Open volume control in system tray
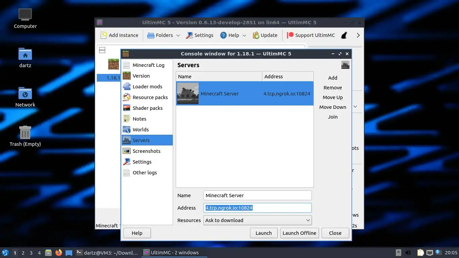Image resolution: width=459 pixels, height=258 pixels. click(408, 253)
